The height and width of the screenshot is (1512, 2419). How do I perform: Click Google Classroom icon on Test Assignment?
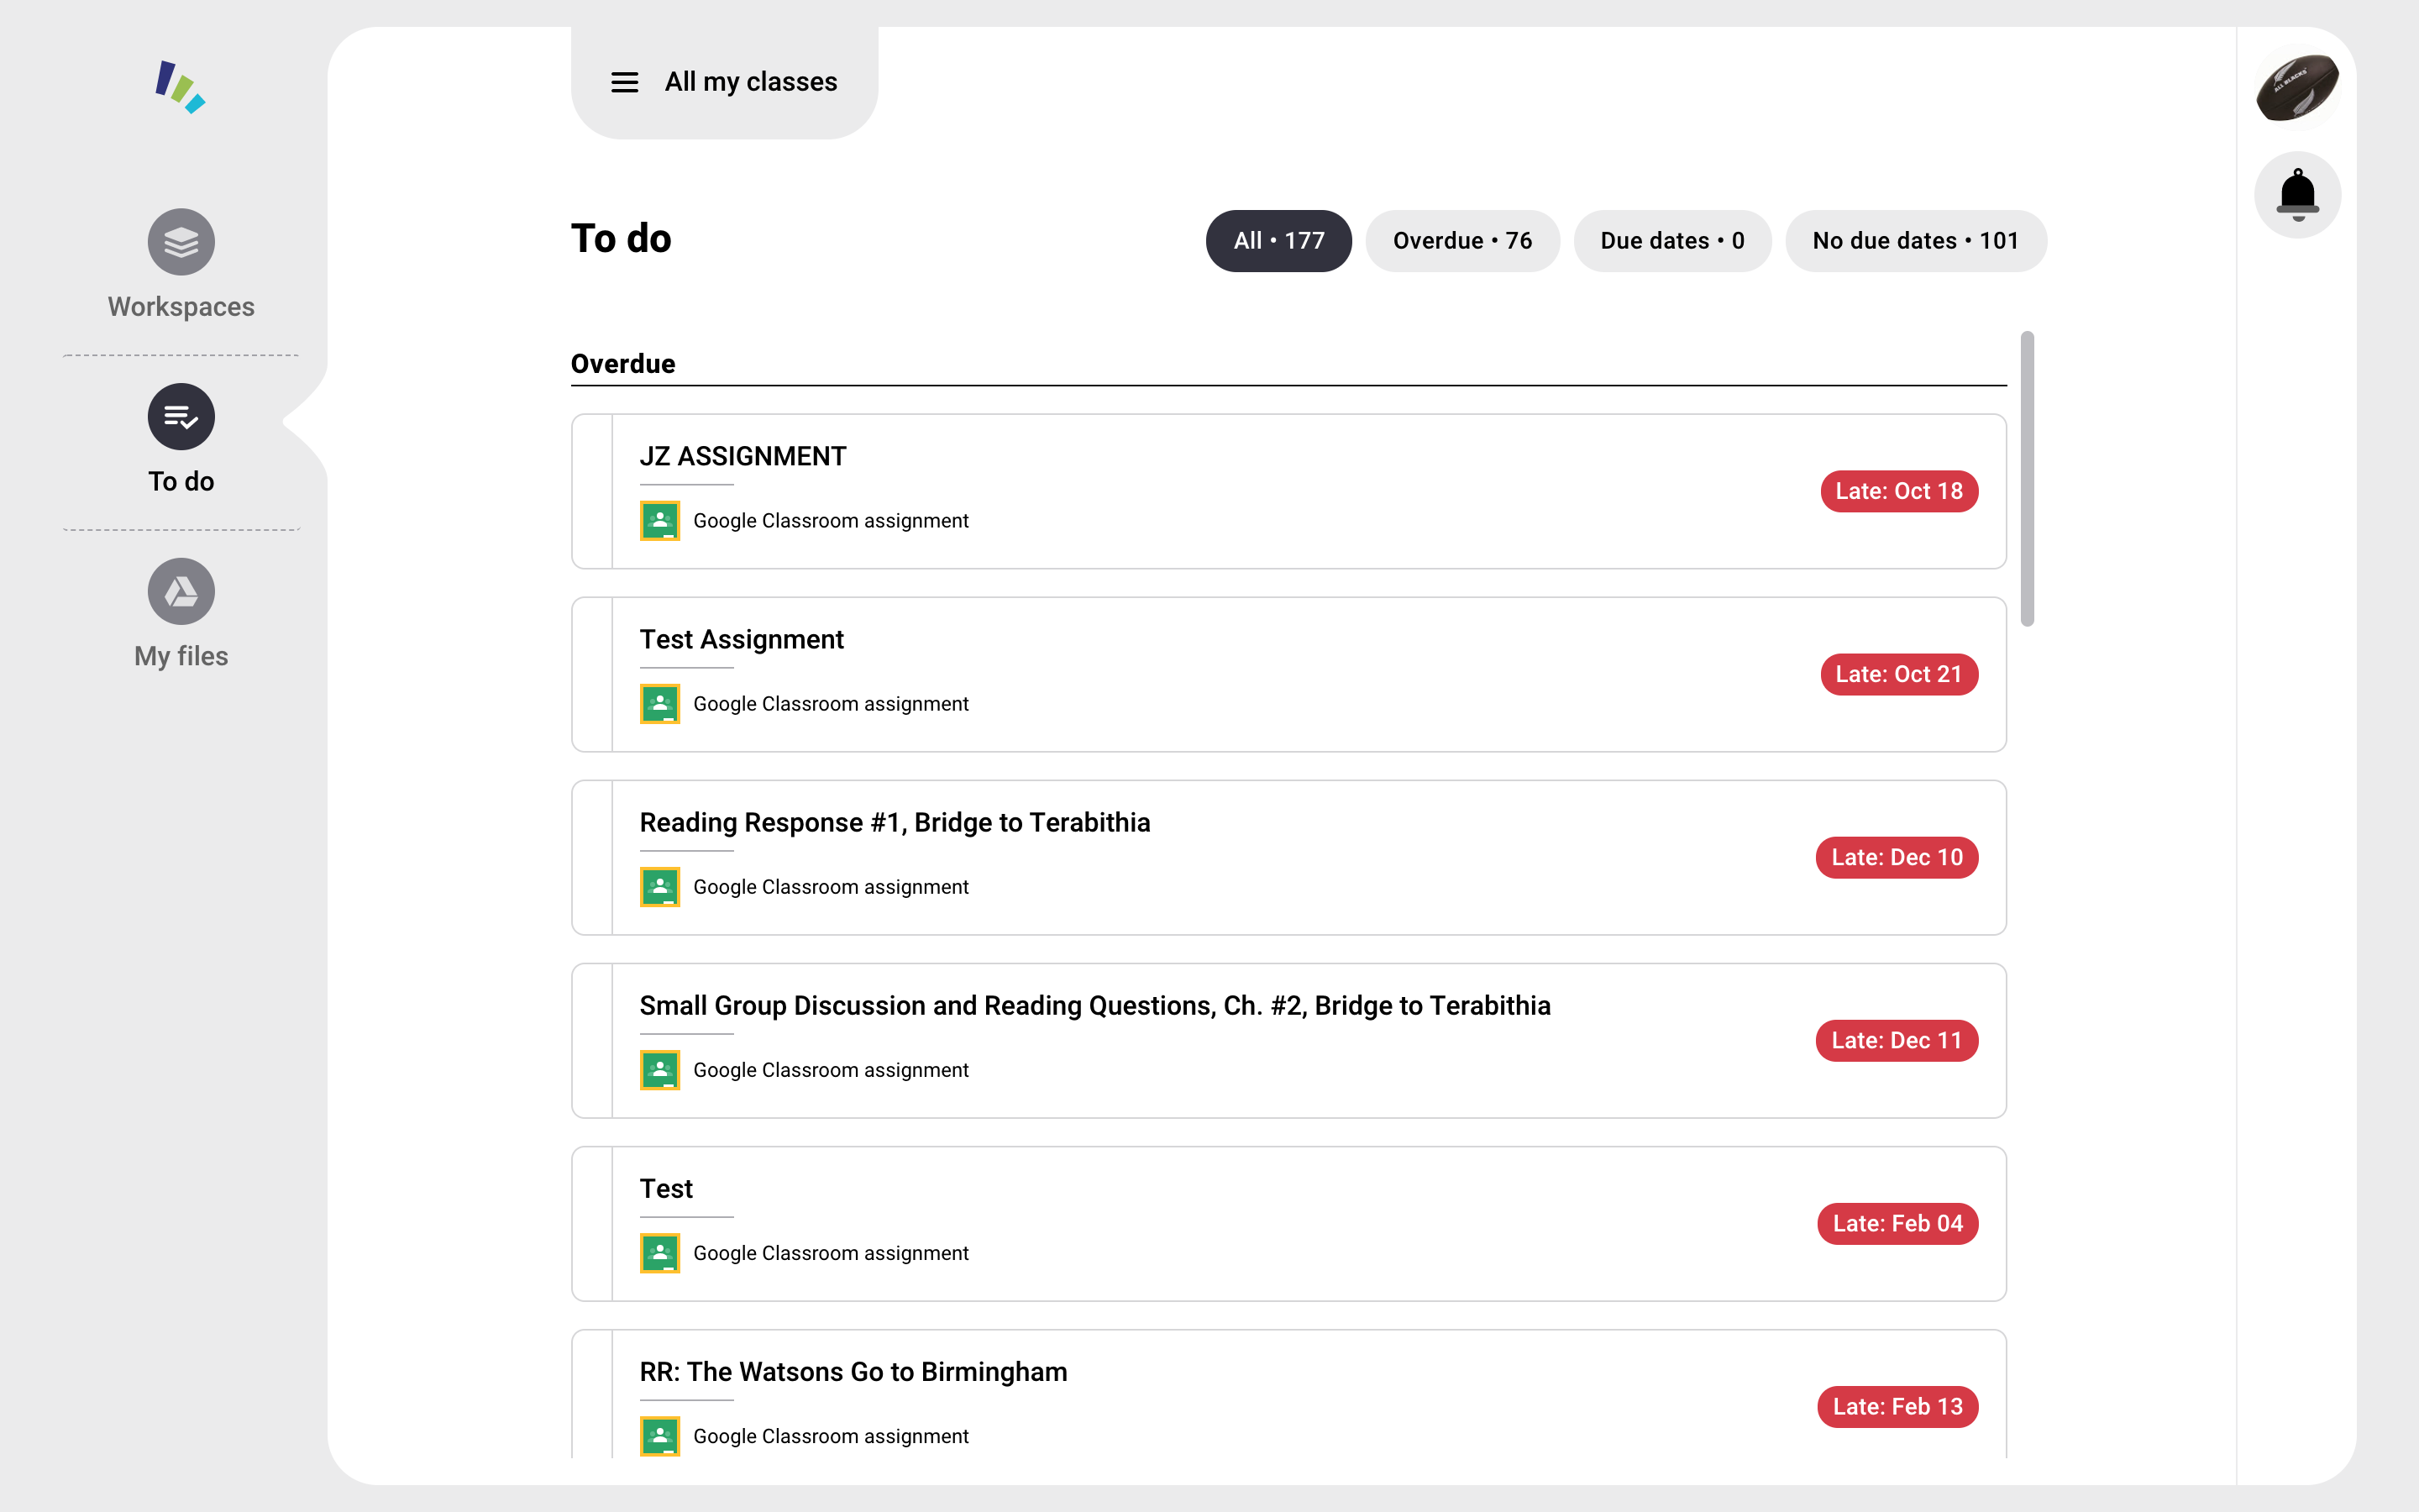(x=659, y=704)
